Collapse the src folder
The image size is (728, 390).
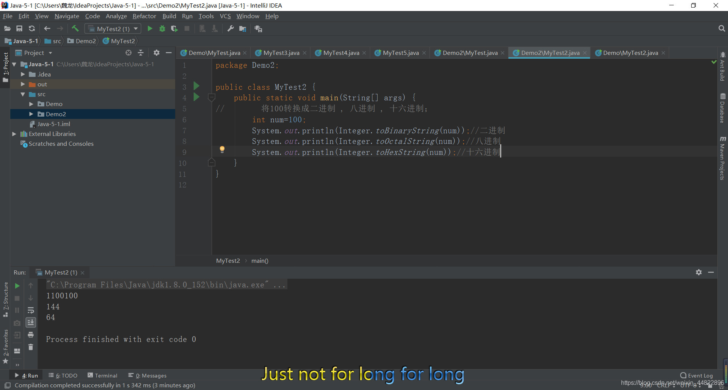coord(23,94)
